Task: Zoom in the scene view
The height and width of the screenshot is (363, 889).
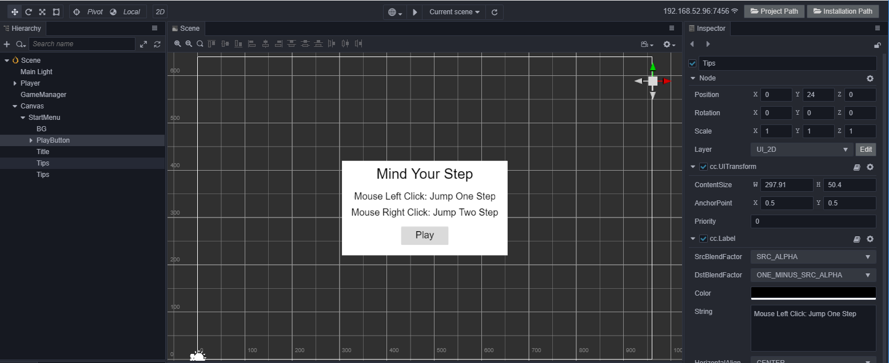Action: click(178, 43)
